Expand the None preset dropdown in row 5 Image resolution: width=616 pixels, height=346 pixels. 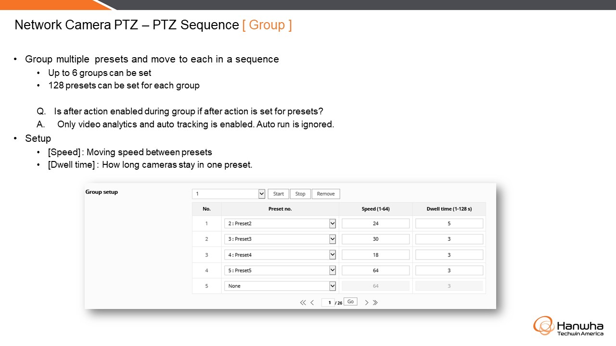(280, 286)
